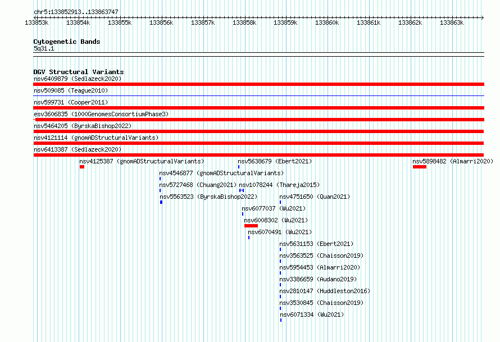Open nsv4125387 (gnomADStructuralVariants) label
Image resolution: width=500 pixels, height=342 pixels.
point(142,161)
